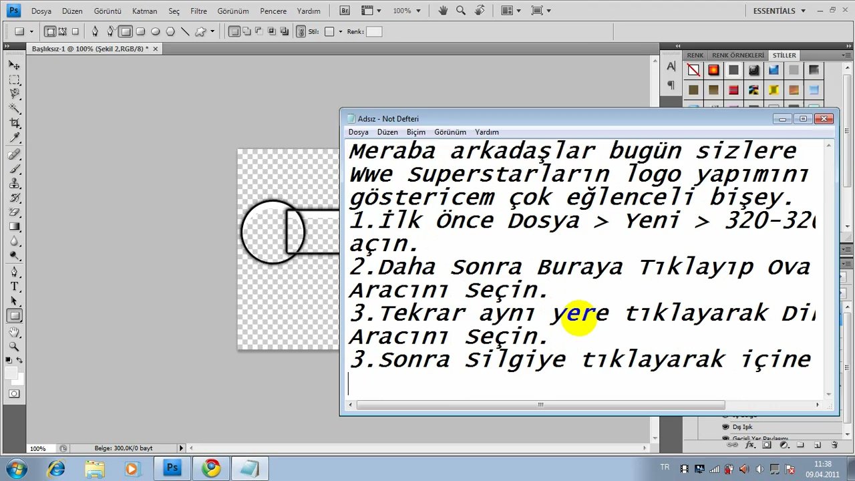
Task: Select the History Brush tool
Action: (14, 198)
